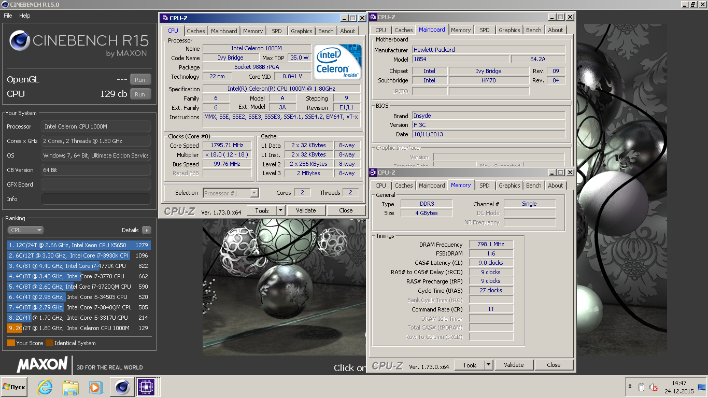Click the Cinebench R15 logo icon
708x398 pixels.
pyautogui.click(x=20, y=40)
